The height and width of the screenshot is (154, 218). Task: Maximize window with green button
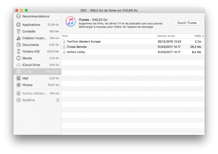point(26,10)
